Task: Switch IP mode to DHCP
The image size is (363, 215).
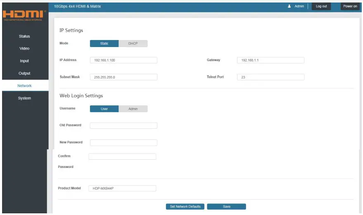Action: [133, 43]
